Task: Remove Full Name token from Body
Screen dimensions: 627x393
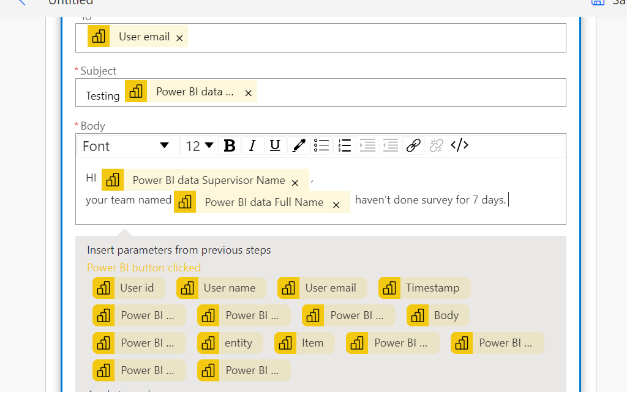Action: pos(336,205)
